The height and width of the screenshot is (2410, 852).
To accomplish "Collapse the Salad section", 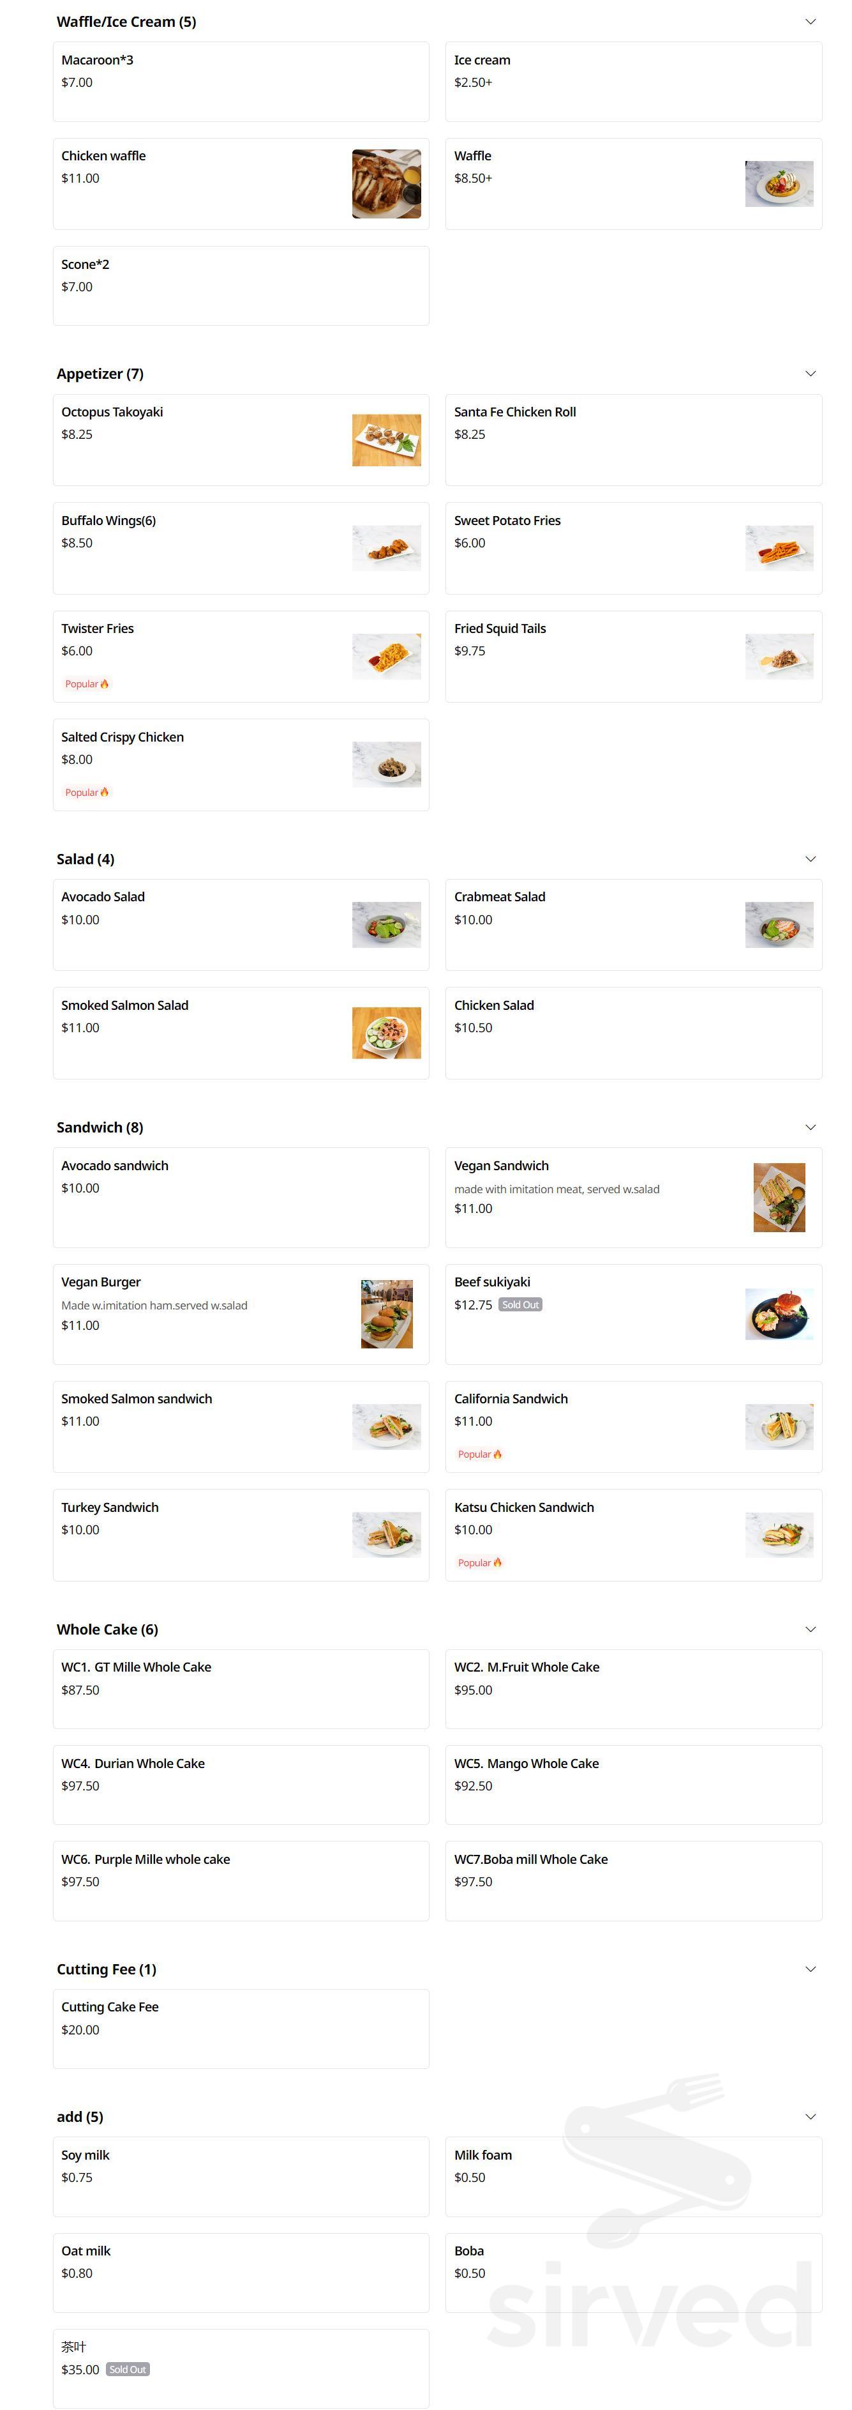I will tap(810, 858).
